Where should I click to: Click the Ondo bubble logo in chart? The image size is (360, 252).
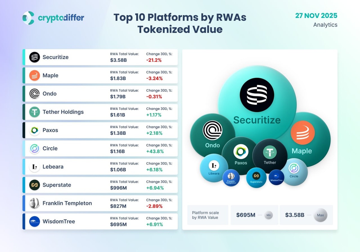click(212, 130)
